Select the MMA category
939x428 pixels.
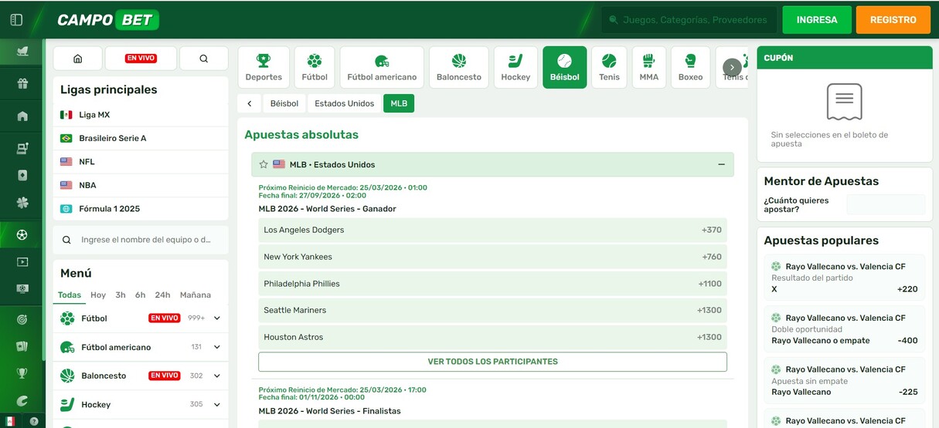click(649, 67)
